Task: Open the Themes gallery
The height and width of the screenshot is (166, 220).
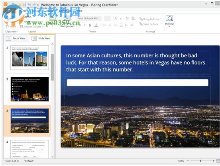Action: (52, 21)
